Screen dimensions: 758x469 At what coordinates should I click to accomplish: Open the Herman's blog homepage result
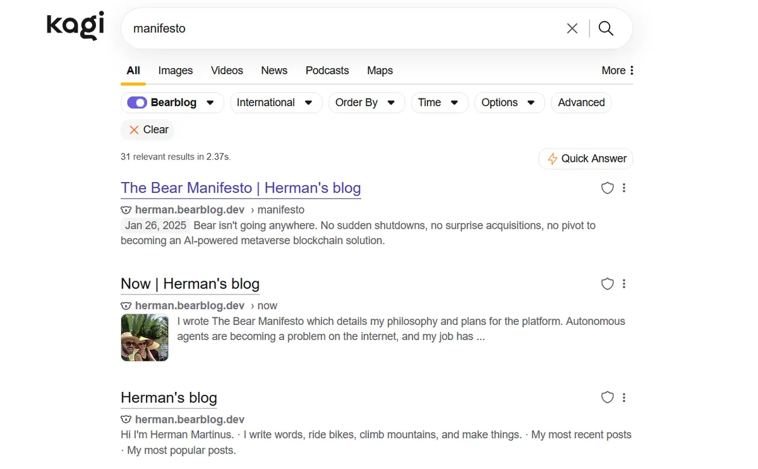tap(169, 398)
